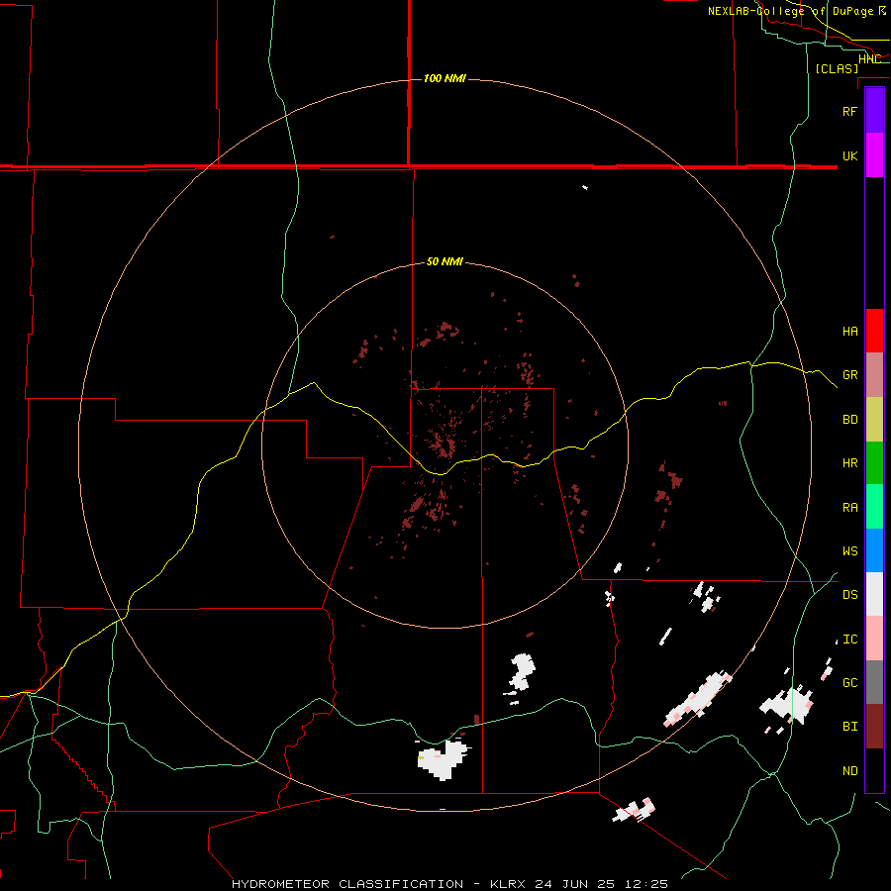Click the UK magenta legend color swatch
Screen dimensions: 891x891
click(874, 155)
